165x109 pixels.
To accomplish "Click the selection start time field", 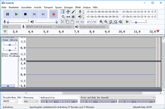I will coord(99,102).
